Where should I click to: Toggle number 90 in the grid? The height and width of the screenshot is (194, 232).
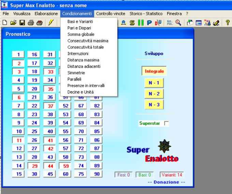pos(96,174)
